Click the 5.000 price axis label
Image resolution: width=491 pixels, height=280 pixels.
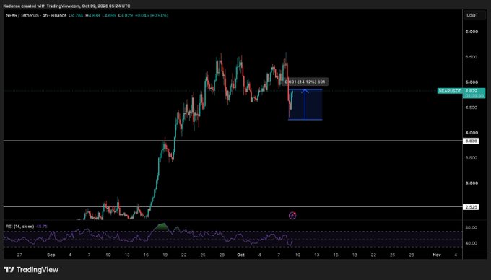(472, 82)
